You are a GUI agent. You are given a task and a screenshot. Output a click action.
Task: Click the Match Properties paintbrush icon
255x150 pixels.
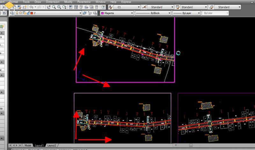[x=19, y=7]
